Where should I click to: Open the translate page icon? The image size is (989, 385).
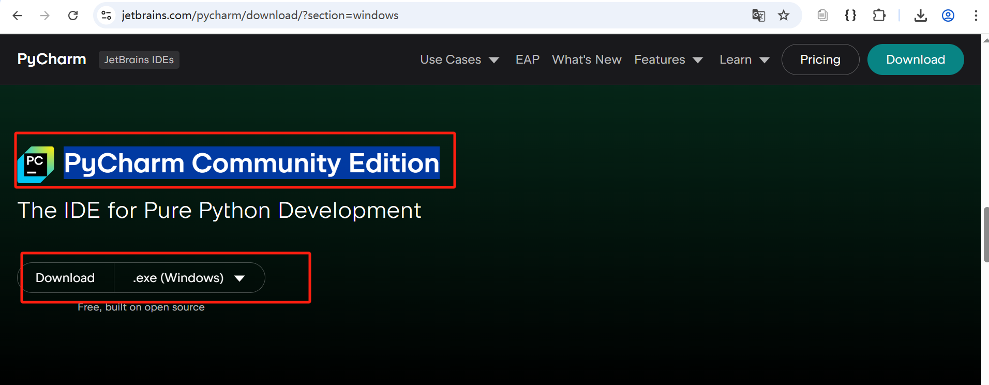coord(758,16)
